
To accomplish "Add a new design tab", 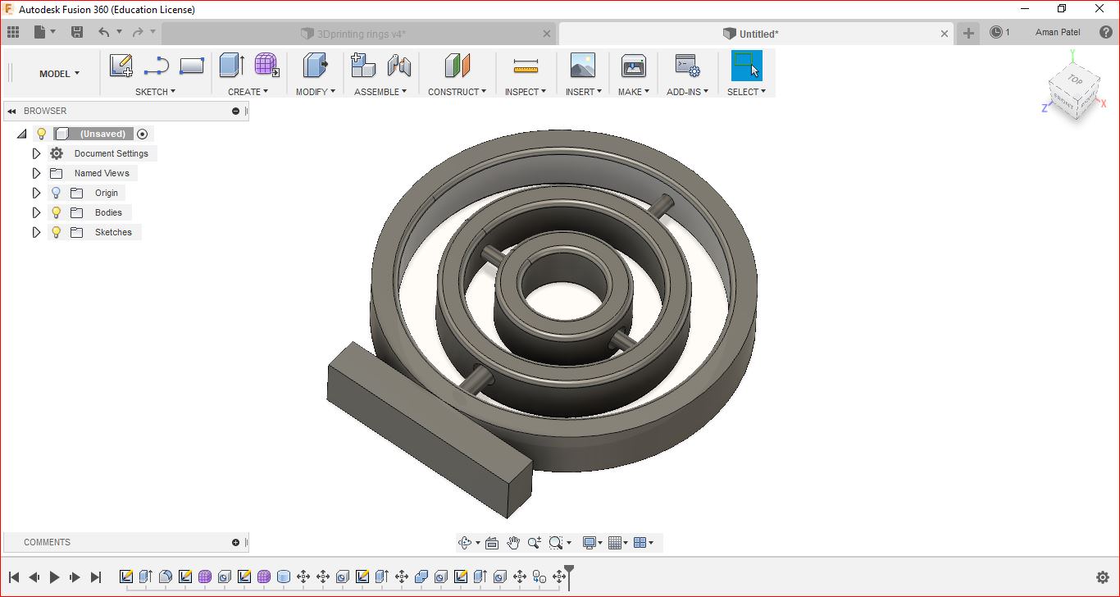I will tap(968, 33).
